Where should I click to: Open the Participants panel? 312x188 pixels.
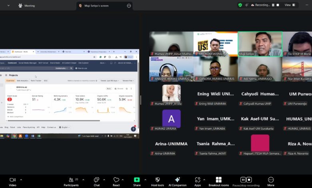click(x=71, y=180)
